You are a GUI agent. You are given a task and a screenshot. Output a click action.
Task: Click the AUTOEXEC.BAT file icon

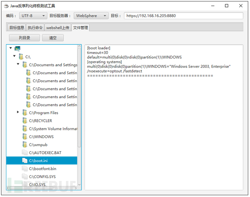(x=25, y=152)
